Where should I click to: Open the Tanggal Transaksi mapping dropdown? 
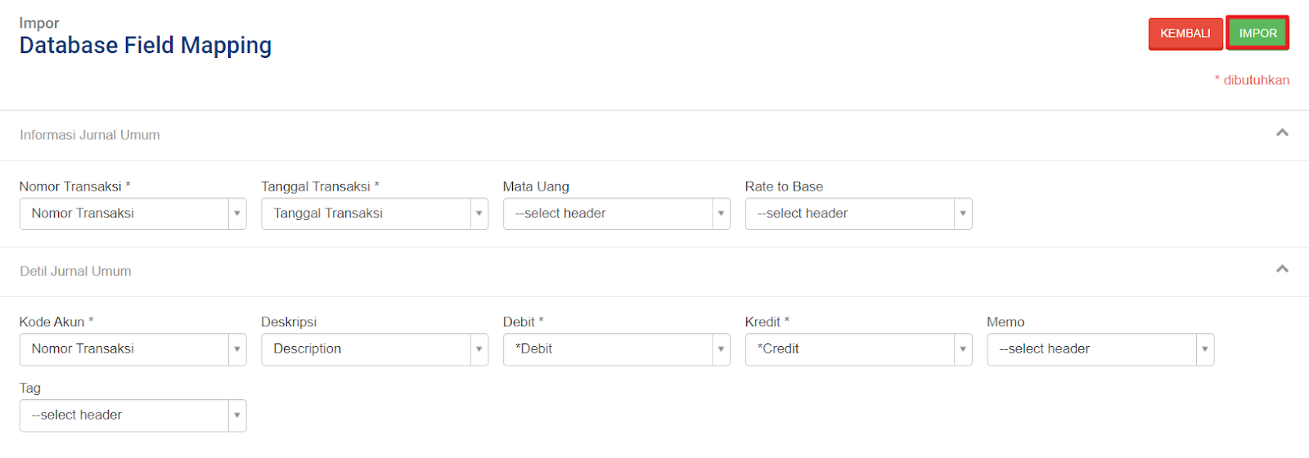pos(375,213)
